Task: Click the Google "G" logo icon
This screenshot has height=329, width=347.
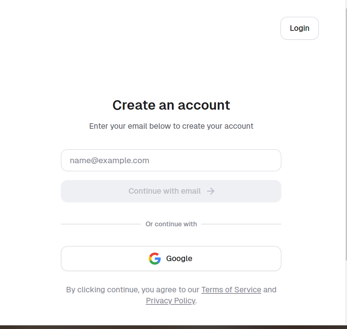Action: tap(155, 259)
